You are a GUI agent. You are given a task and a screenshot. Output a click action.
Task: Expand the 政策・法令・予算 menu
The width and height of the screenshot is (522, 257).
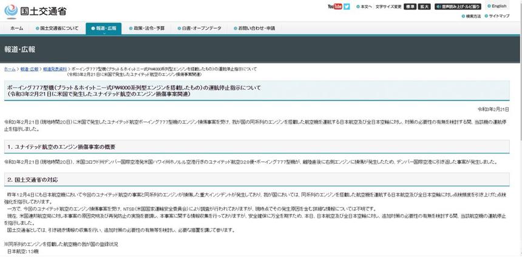146,28
